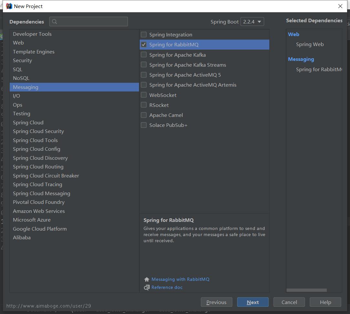Open Spring Cloud Routing category
The height and width of the screenshot is (314, 350).
click(74, 167)
